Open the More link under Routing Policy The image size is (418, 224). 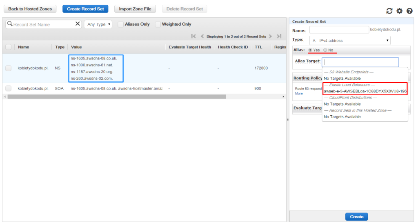(x=298, y=93)
